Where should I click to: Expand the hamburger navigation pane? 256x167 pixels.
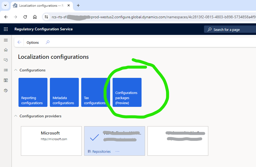tap(6, 40)
